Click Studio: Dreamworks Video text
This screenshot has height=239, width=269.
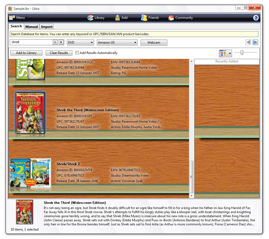click(x=130, y=176)
